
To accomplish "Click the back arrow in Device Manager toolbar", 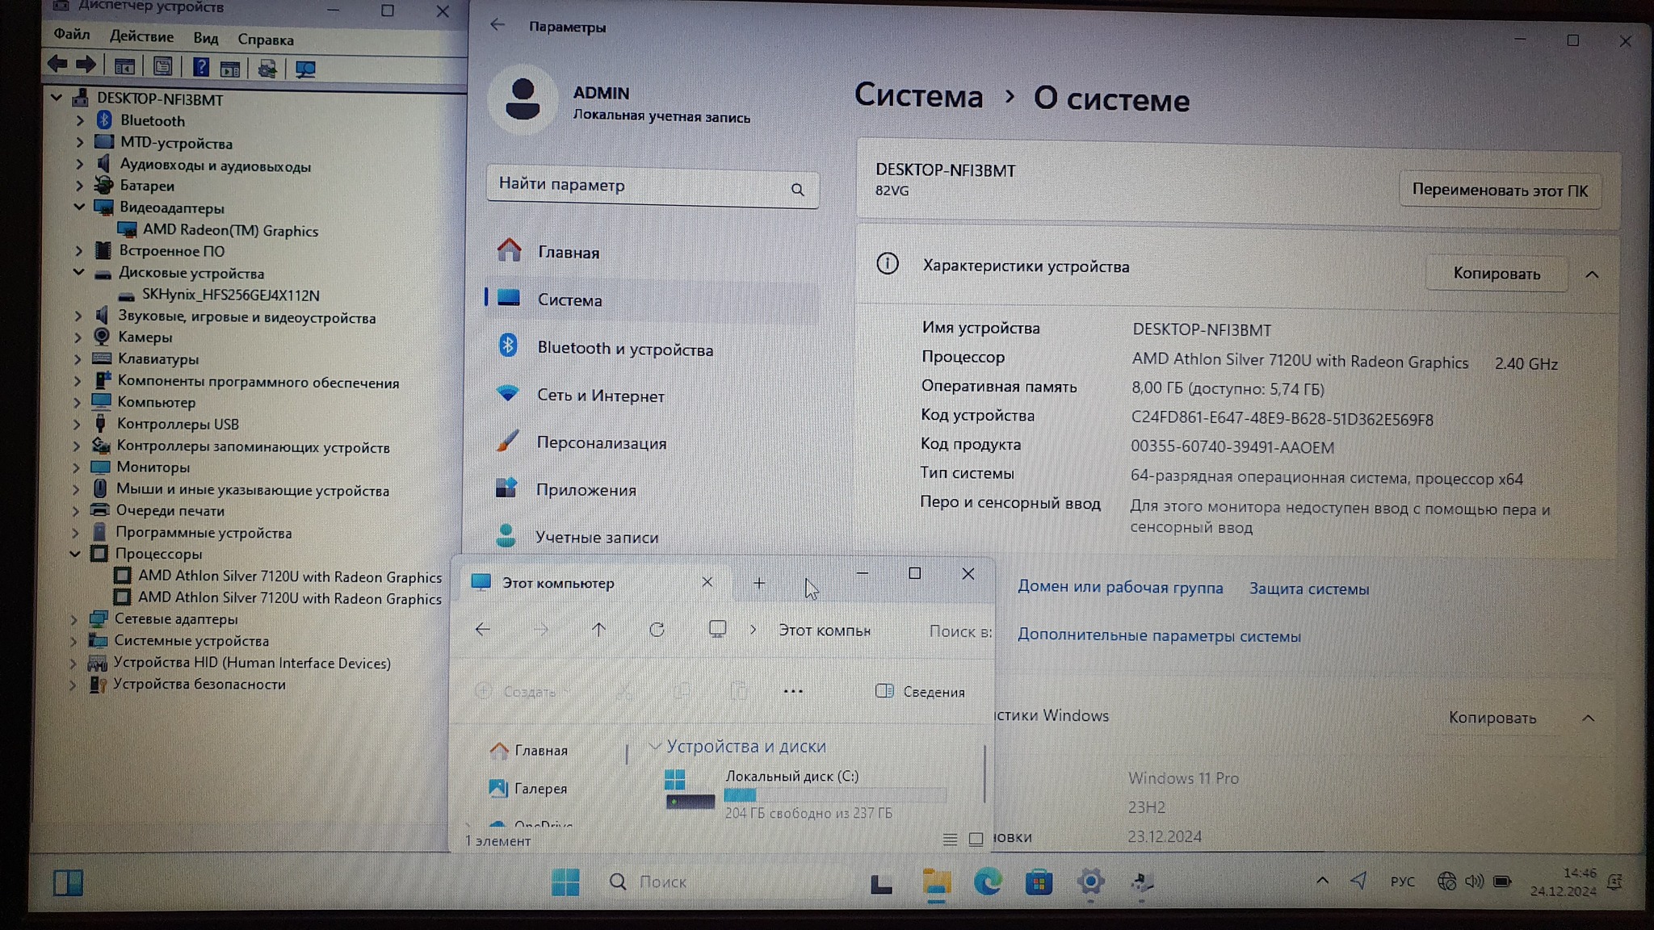I will [x=57, y=65].
